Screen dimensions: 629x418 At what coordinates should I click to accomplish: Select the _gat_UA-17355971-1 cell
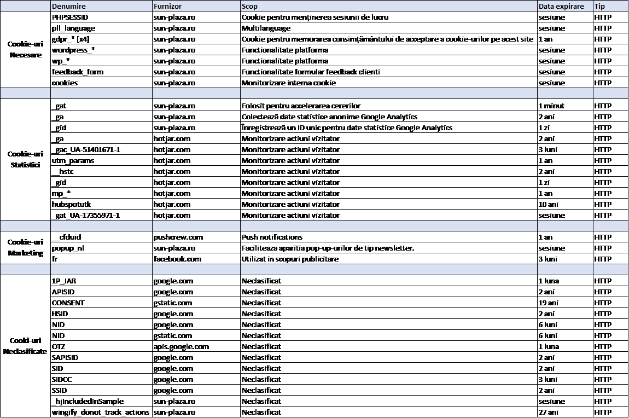102,215
